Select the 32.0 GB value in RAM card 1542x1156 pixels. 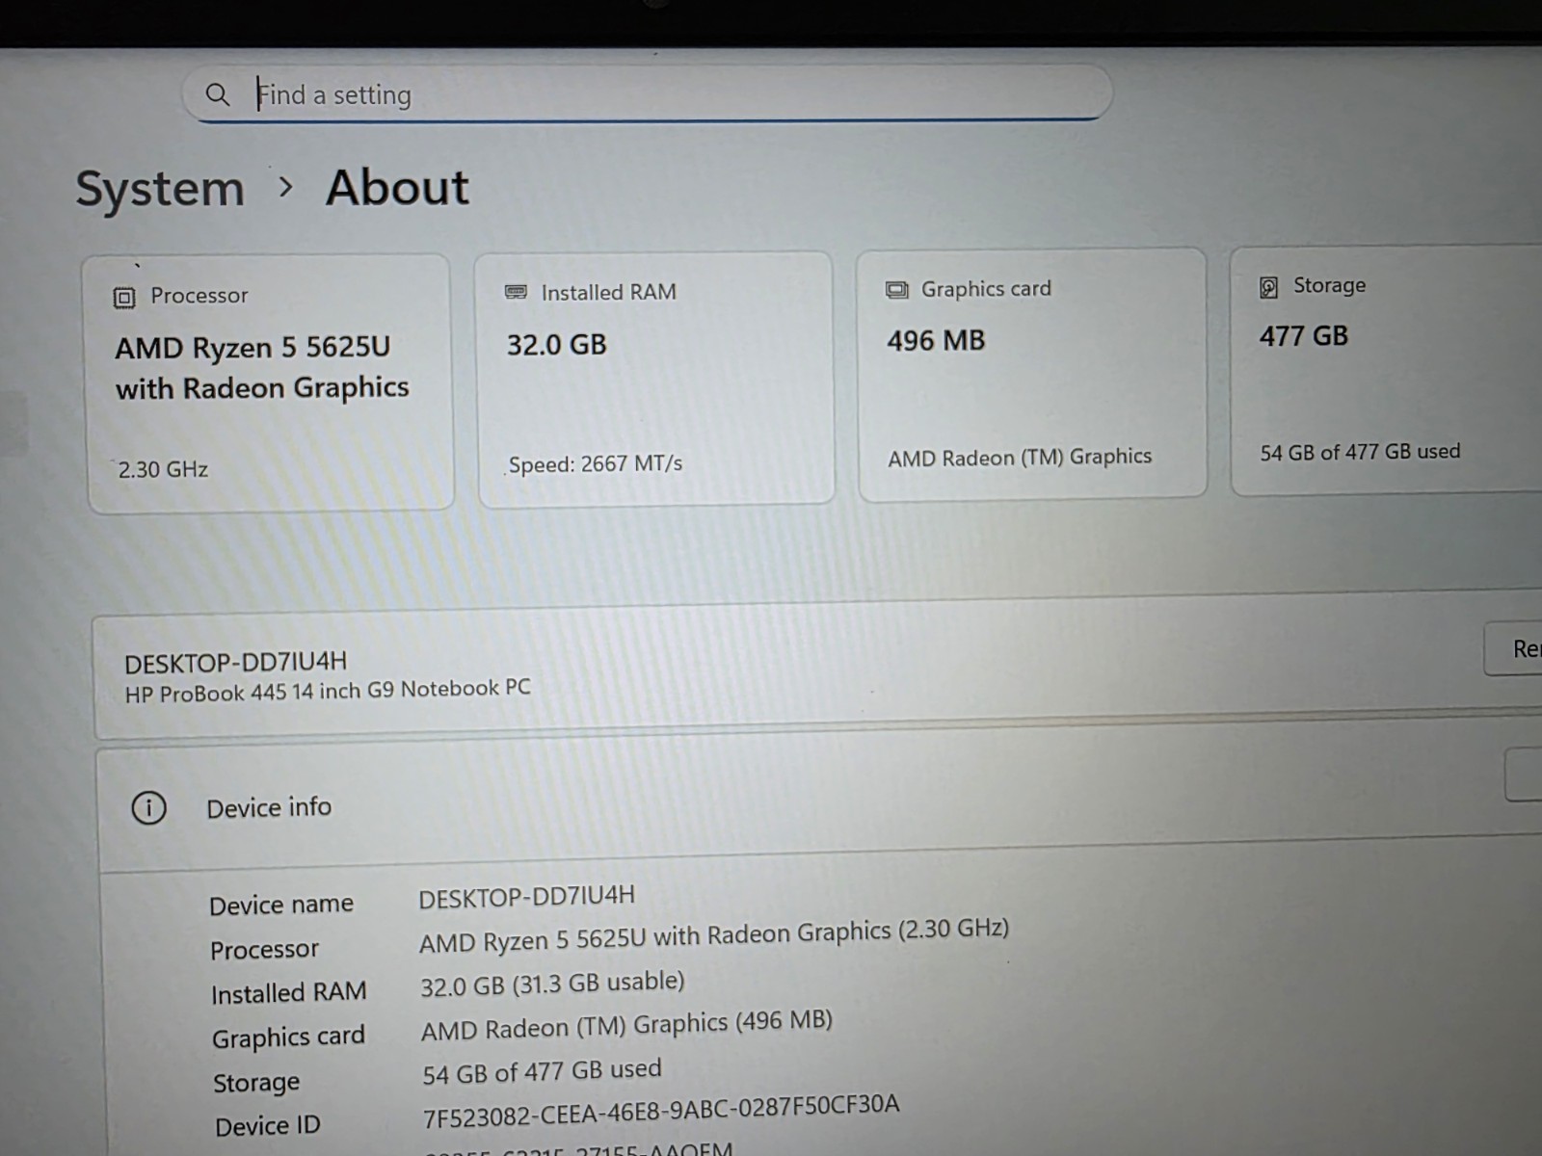click(x=557, y=345)
